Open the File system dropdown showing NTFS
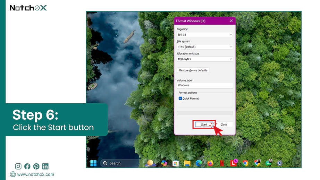Viewport: 320px width, 180px height. tap(205, 47)
